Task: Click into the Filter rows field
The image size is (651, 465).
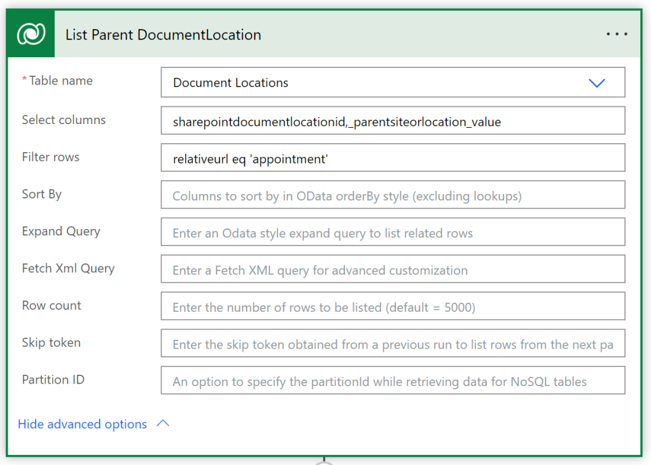Action: click(393, 158)
